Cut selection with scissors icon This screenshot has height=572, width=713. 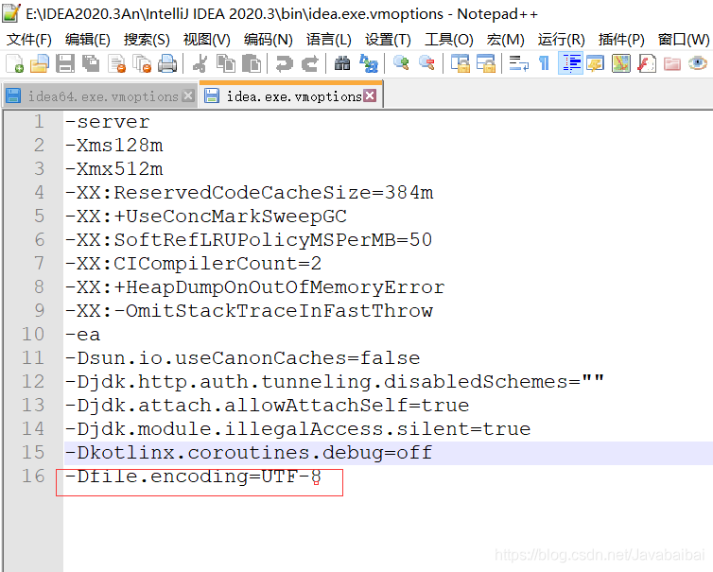[x=200, y=63]
